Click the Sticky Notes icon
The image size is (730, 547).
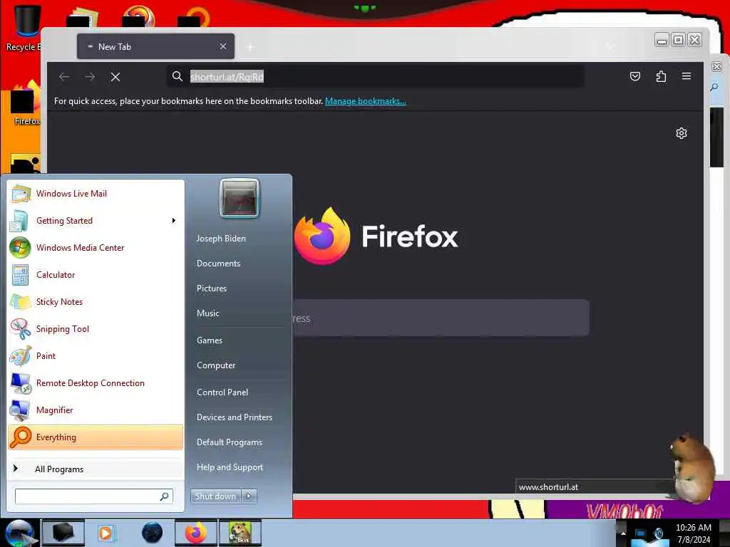[21, 301]
